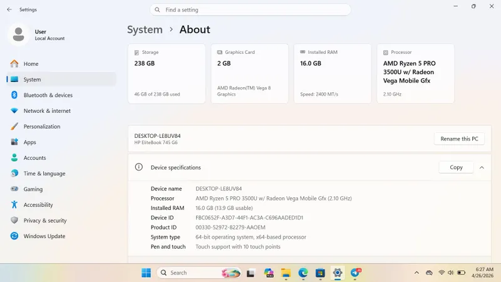The width and height of the screenshot is (501, 282).
Task: Click the user avatar picture
Action: pyautogui.click(x=19, y=34)
